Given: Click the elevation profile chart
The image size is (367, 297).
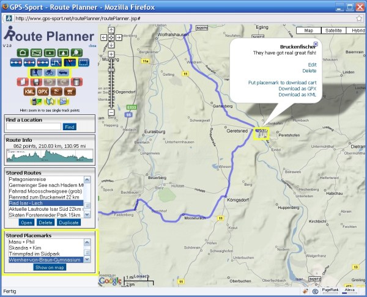Looking at the screenshot, I should 50,156.
